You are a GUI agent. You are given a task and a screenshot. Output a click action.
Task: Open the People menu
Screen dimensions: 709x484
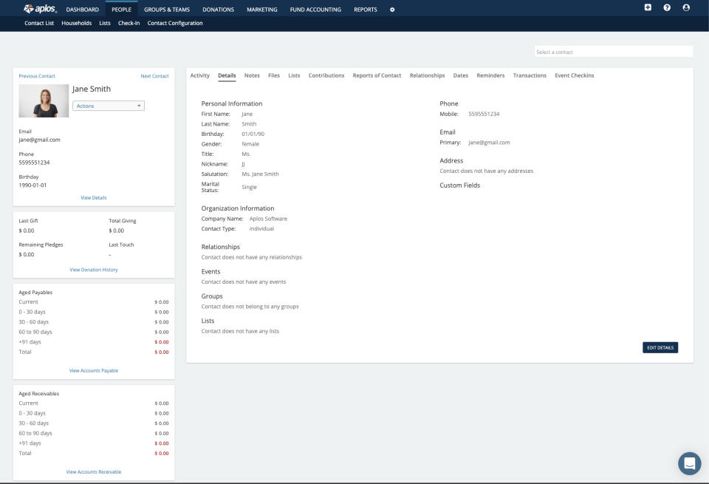pyautogui.click(x=122, y=10)
